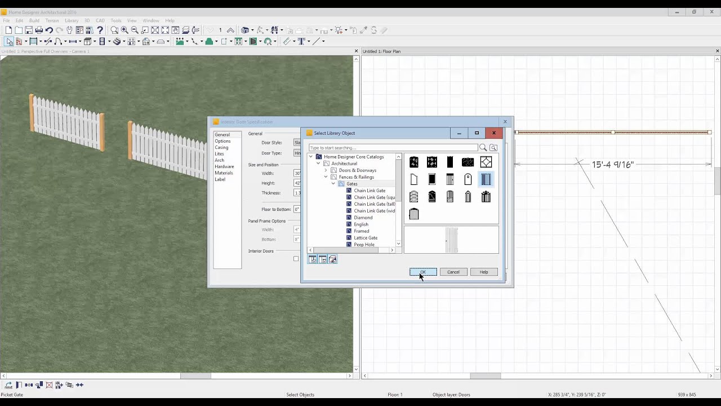
Task: Open the Window menu
Action: click(151, 20)
